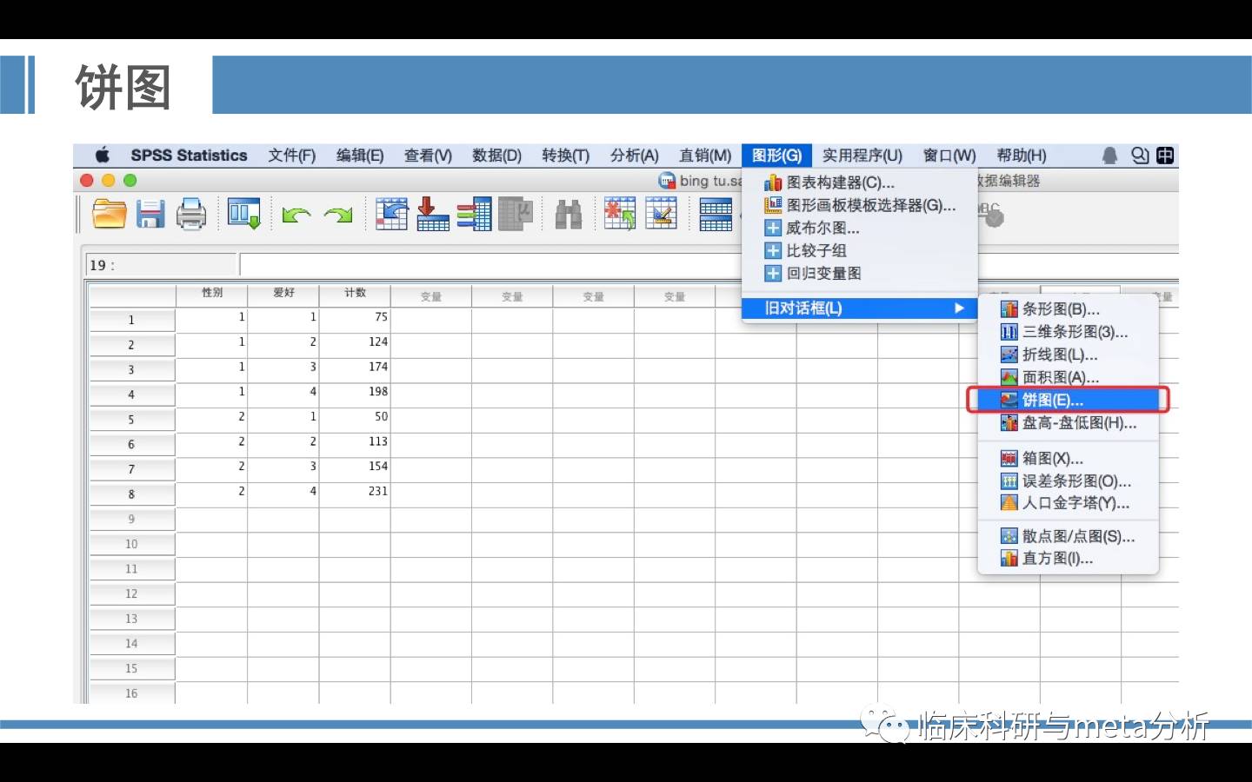Choose 条形图(B)... in the legacy dialogs submenu
This screenshot has width=1252, height=782.
click(x=1060, y=309)
